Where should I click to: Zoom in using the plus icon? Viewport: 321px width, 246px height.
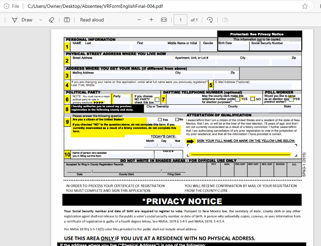coord(151,20)
